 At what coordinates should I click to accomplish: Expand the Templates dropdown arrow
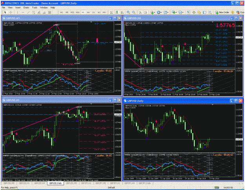coord(168,13)
